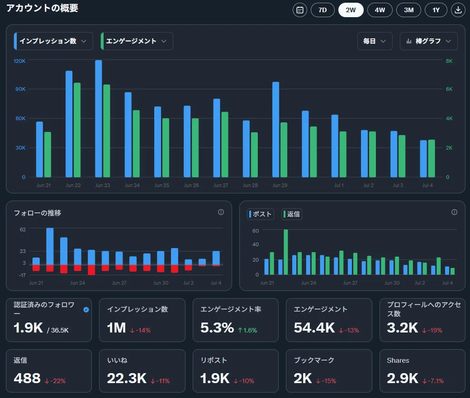Toggle the 返信 series in legend
Image resolution: width=470 pixels, height=398 pixels.
pos(292,214)
